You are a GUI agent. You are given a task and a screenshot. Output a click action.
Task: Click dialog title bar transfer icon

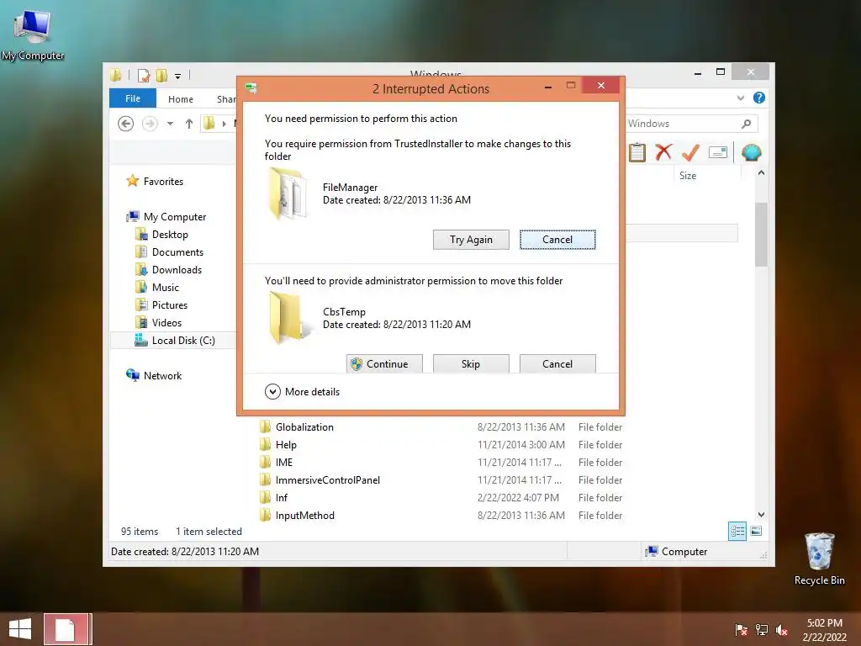[x=251, y=87]
